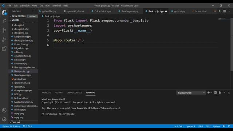The height and width of the screenshot is (131, 233).
Task: Open the Accounts menu icon
Action: click(4, 110)
